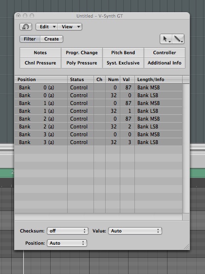Select the Bank 0 row with Bank MSB
The image size is (205, 274).
pos(98,87)
